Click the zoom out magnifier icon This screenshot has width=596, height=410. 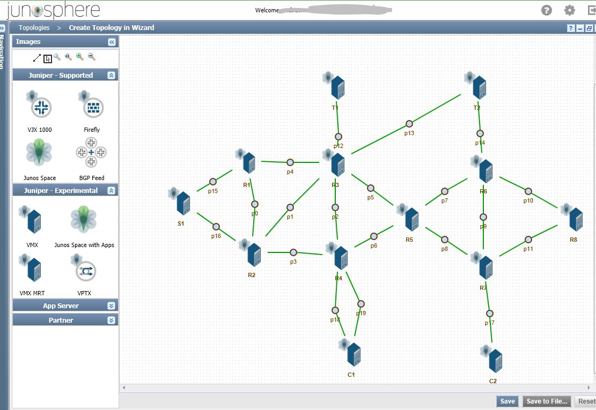pyautogui.click(x=92, y=57)
